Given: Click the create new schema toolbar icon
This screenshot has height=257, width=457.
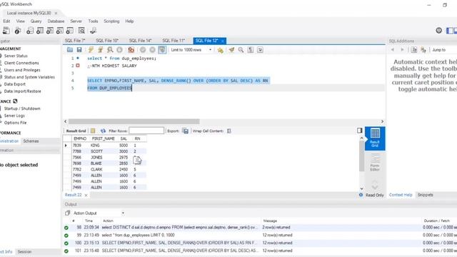Looking at the screenshot, I should pos(30,31).
